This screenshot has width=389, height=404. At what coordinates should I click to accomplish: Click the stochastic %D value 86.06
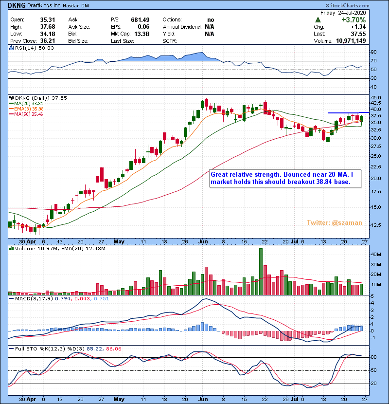113,349
